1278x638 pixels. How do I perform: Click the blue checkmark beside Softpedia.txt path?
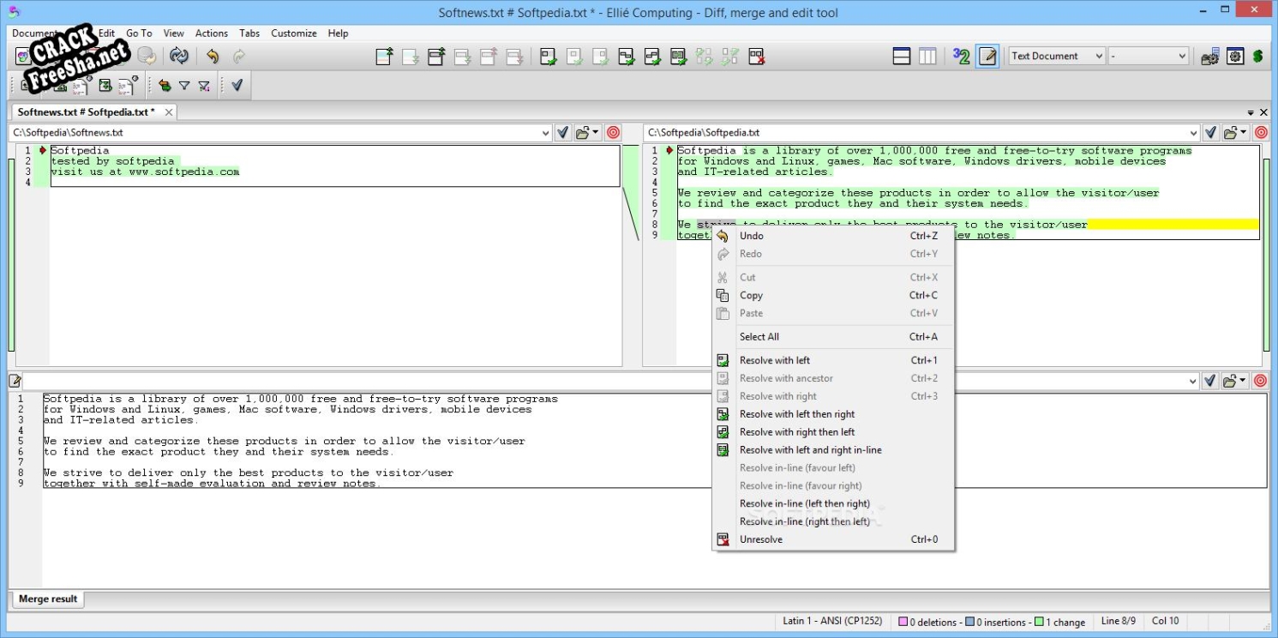click(1210, 133)
